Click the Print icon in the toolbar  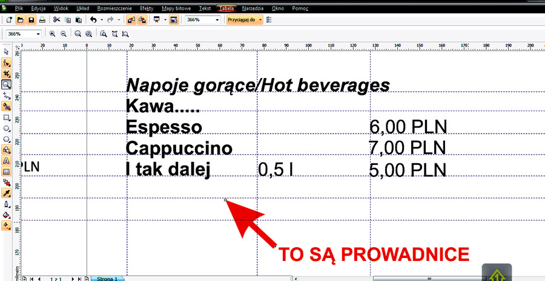(42, 20)
